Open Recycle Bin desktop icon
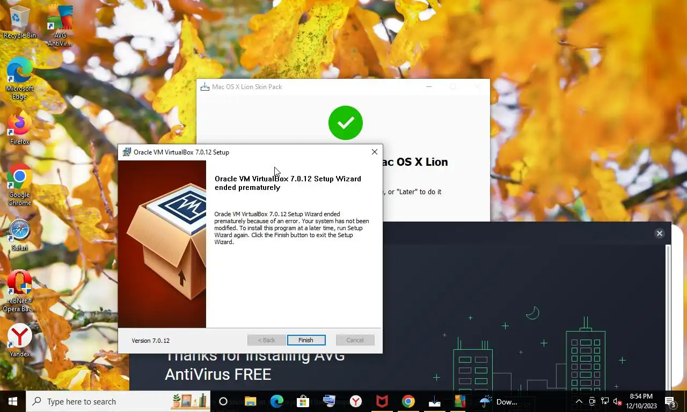 (20, 23)
